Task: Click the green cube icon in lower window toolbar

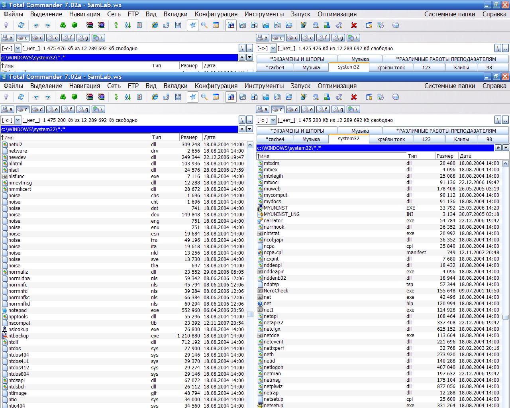Action: point(74,97)
